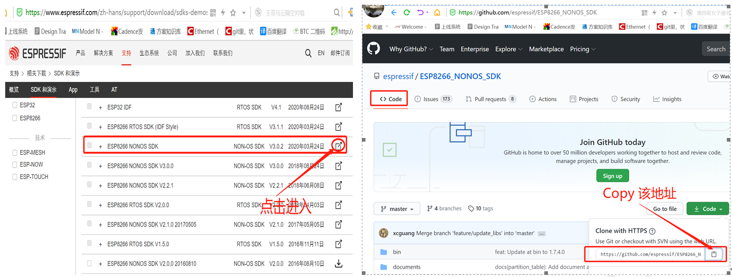The image size is (732, 277).
Task: Open external link for NONOS SDK V2.1.0 20170505
Action: 338,224
